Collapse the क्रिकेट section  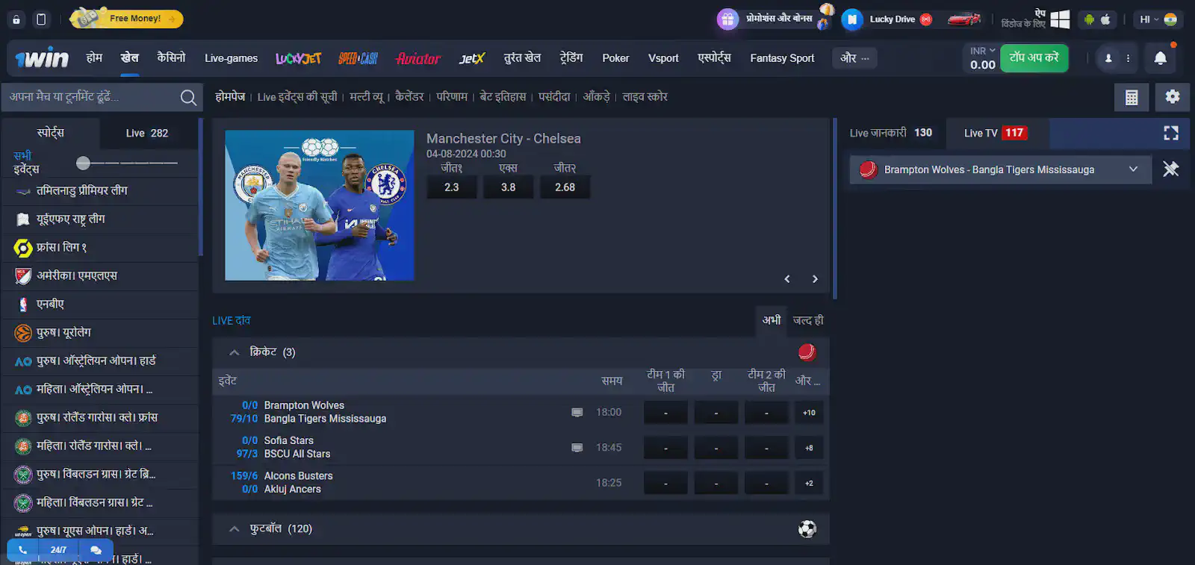(x=235, y=352)
